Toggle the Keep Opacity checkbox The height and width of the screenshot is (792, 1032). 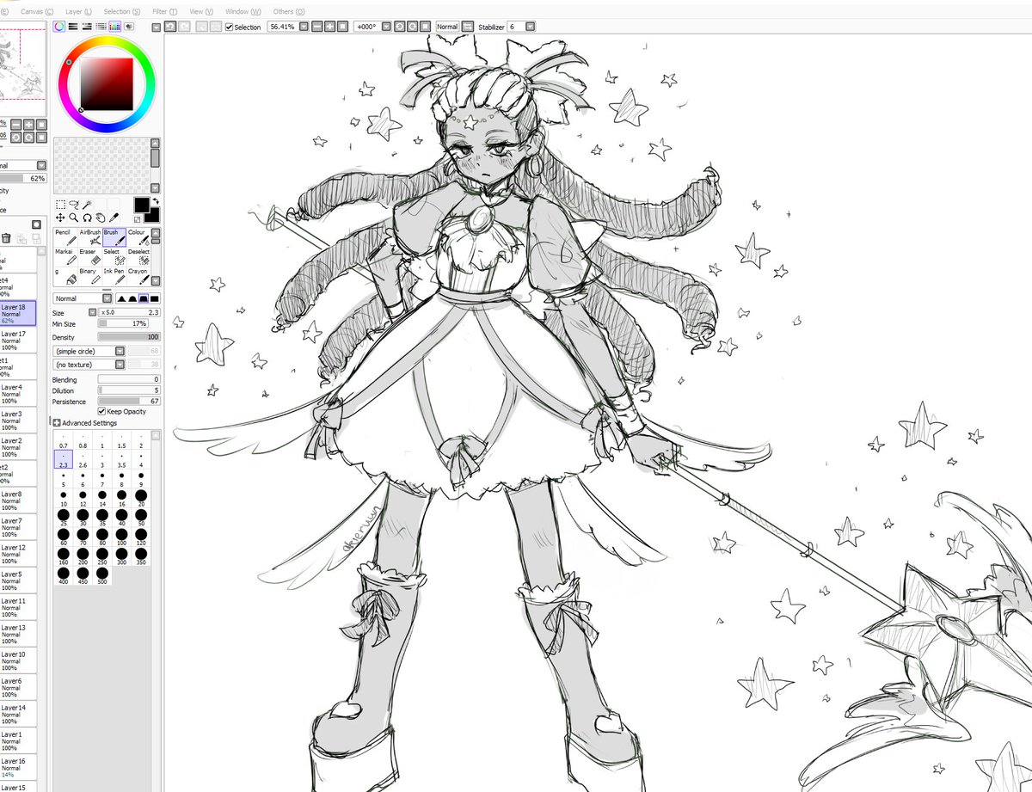coord(101,412)
